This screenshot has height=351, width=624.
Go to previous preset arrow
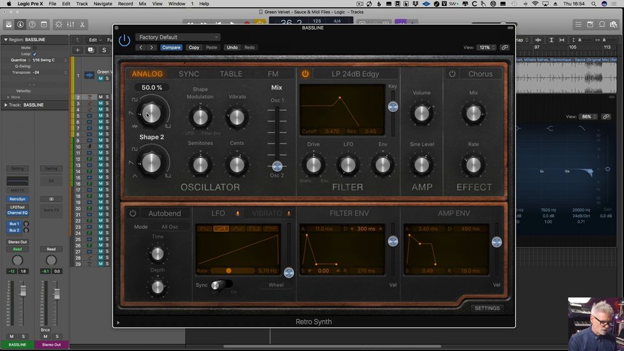tap(141, 47)
